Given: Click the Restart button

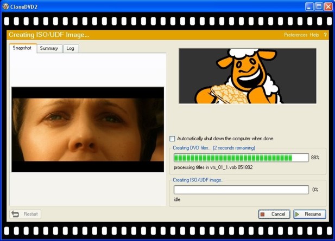Looking at the screenshot, I should [x=25, y=214].
